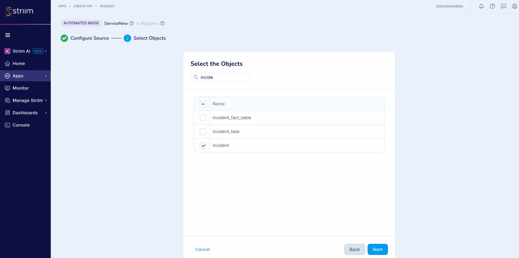The image size is (519, 258).
Task: Click help icon next to BigQuery
Action: click(162, 23)
